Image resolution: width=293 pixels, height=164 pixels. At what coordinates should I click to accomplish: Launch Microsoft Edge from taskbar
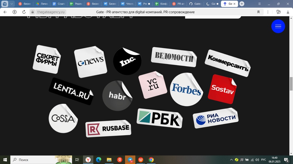click(x=98, y=160)
